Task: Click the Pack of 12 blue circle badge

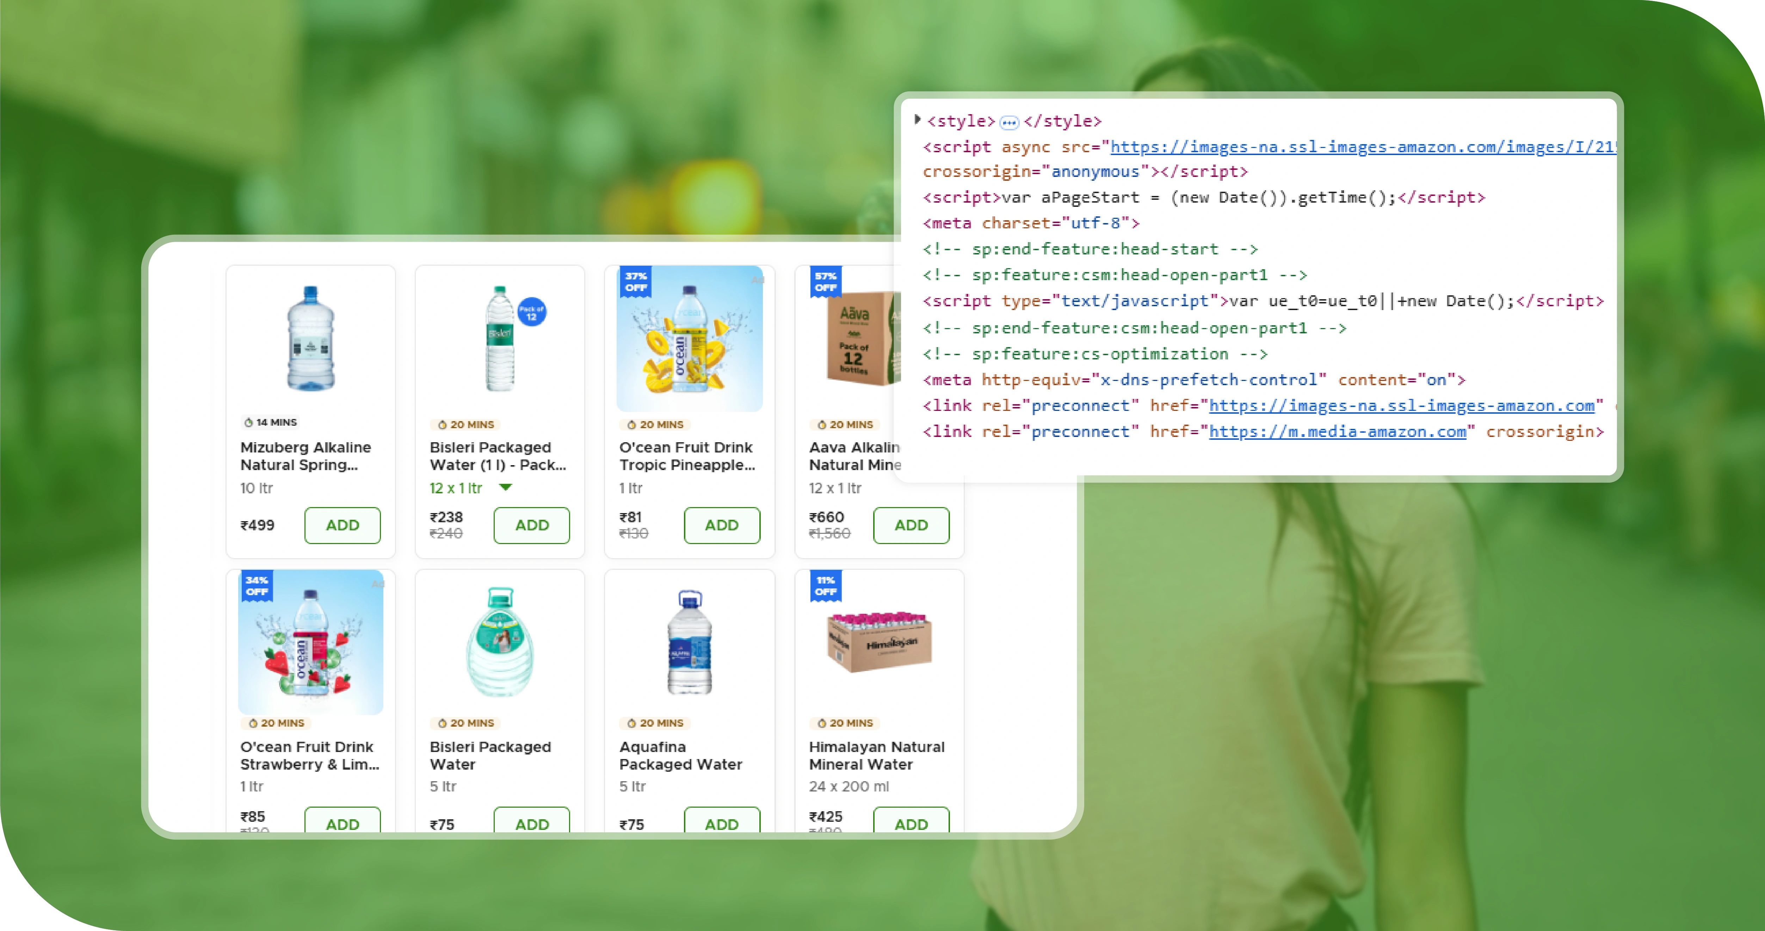Action: (x=532, y=312)
